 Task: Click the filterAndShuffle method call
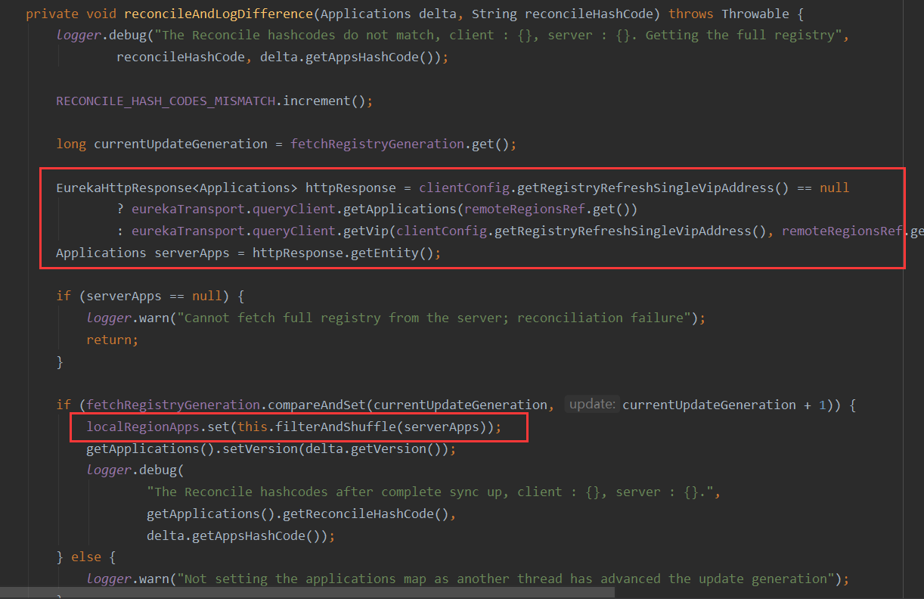335,427
